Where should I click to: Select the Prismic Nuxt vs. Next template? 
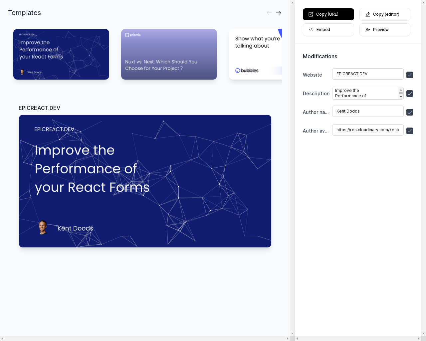pos(169,54)
